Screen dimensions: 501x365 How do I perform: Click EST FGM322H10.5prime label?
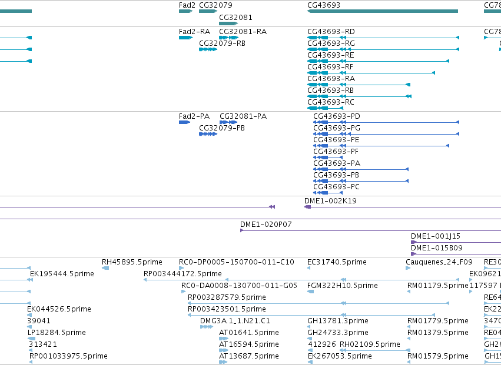[343, 286]
